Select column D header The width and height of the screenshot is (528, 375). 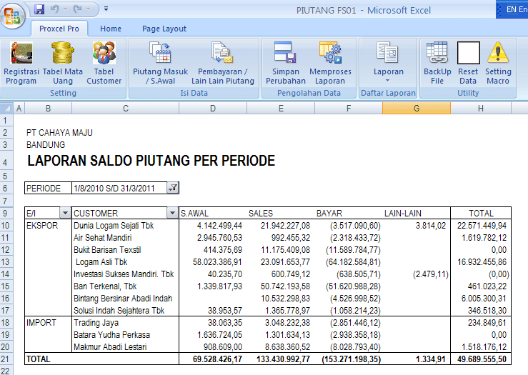point(213,108)
